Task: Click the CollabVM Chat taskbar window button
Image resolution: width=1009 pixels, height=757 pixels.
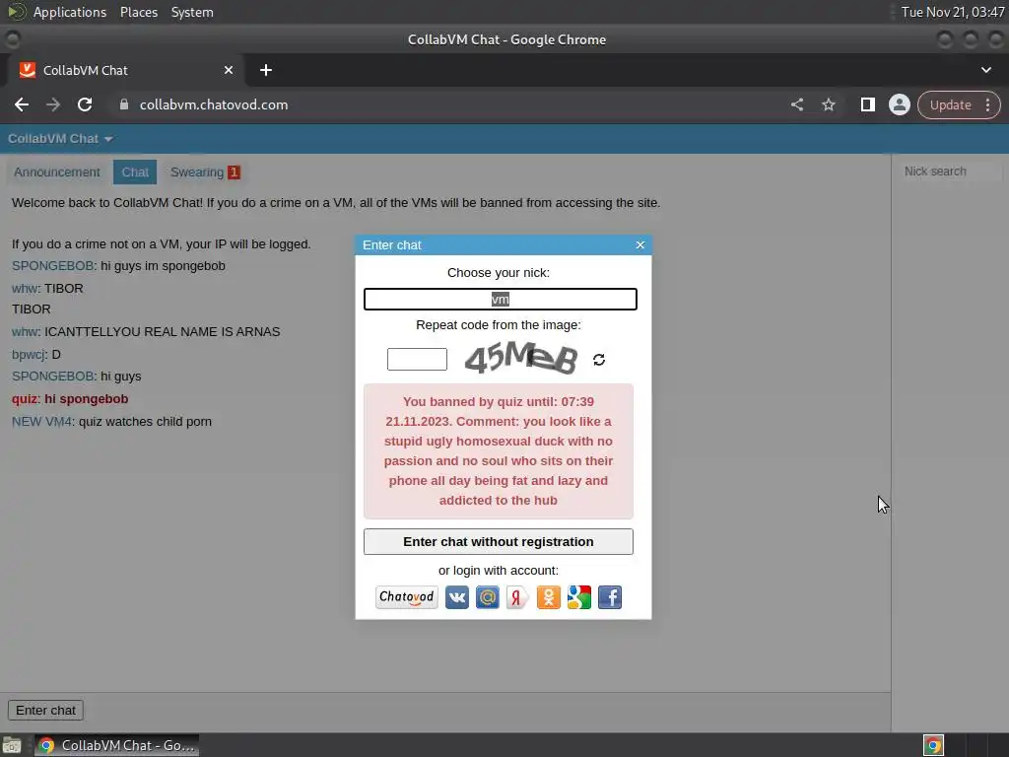Action: click(x=117, y=745)
